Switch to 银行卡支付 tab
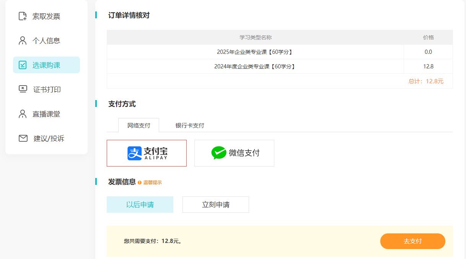 (x=190, y=125)
